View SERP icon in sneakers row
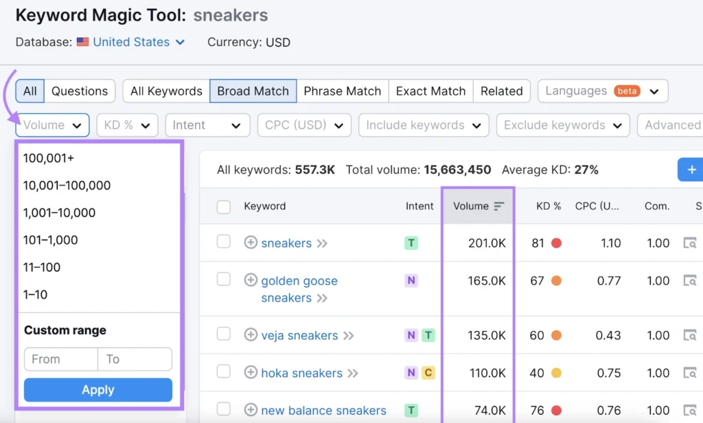 689,243
